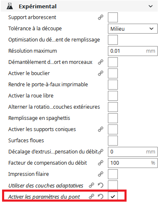The height and width of the screenshot is (202, 161).
Task: Click Décalage d'extrusion value field showing 0
Action: (133, 152)
